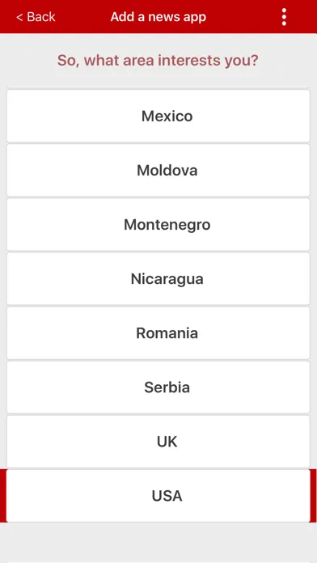The image size is (317, 563).
Task: Tap the partially visible card at bottom
Action: click(158, 562)
